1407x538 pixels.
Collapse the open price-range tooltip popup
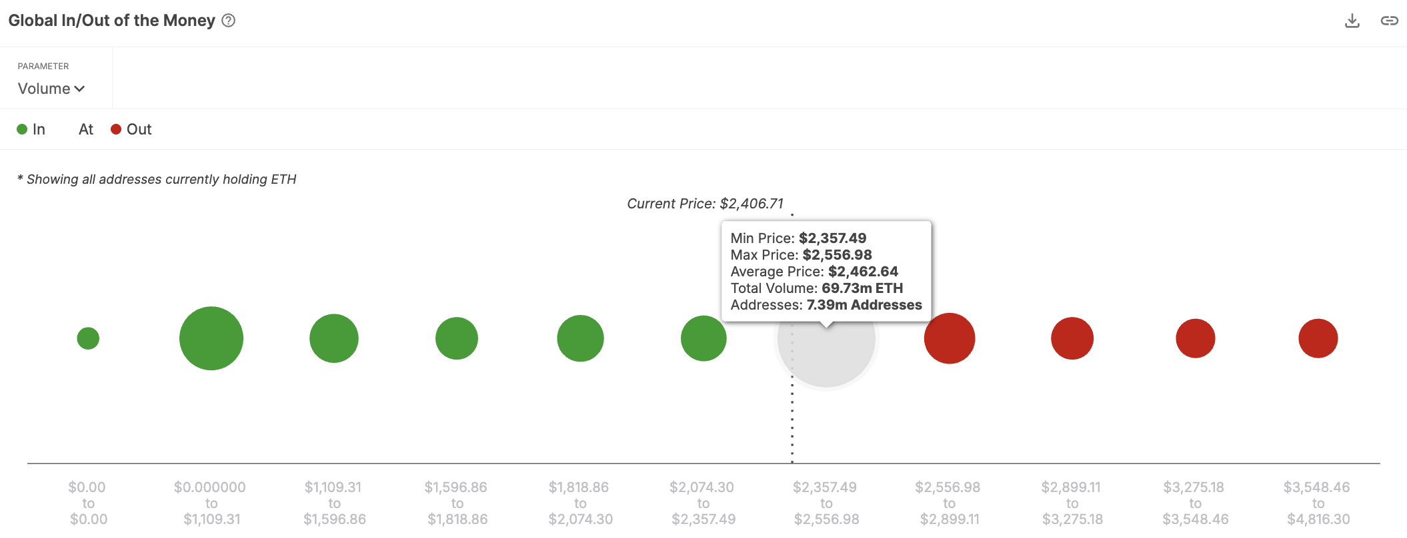826,270
